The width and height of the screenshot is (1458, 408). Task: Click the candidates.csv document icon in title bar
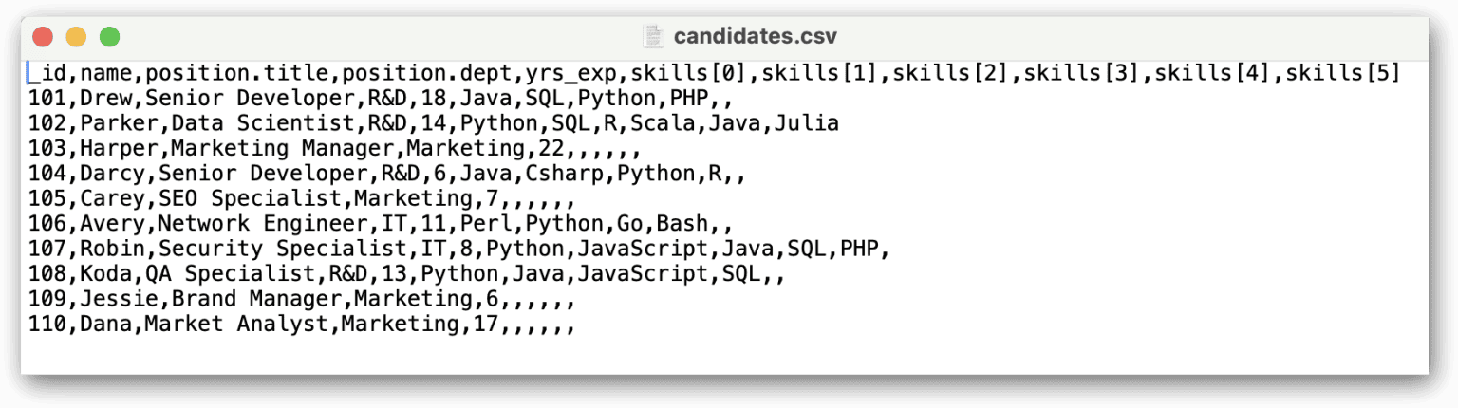653,36
